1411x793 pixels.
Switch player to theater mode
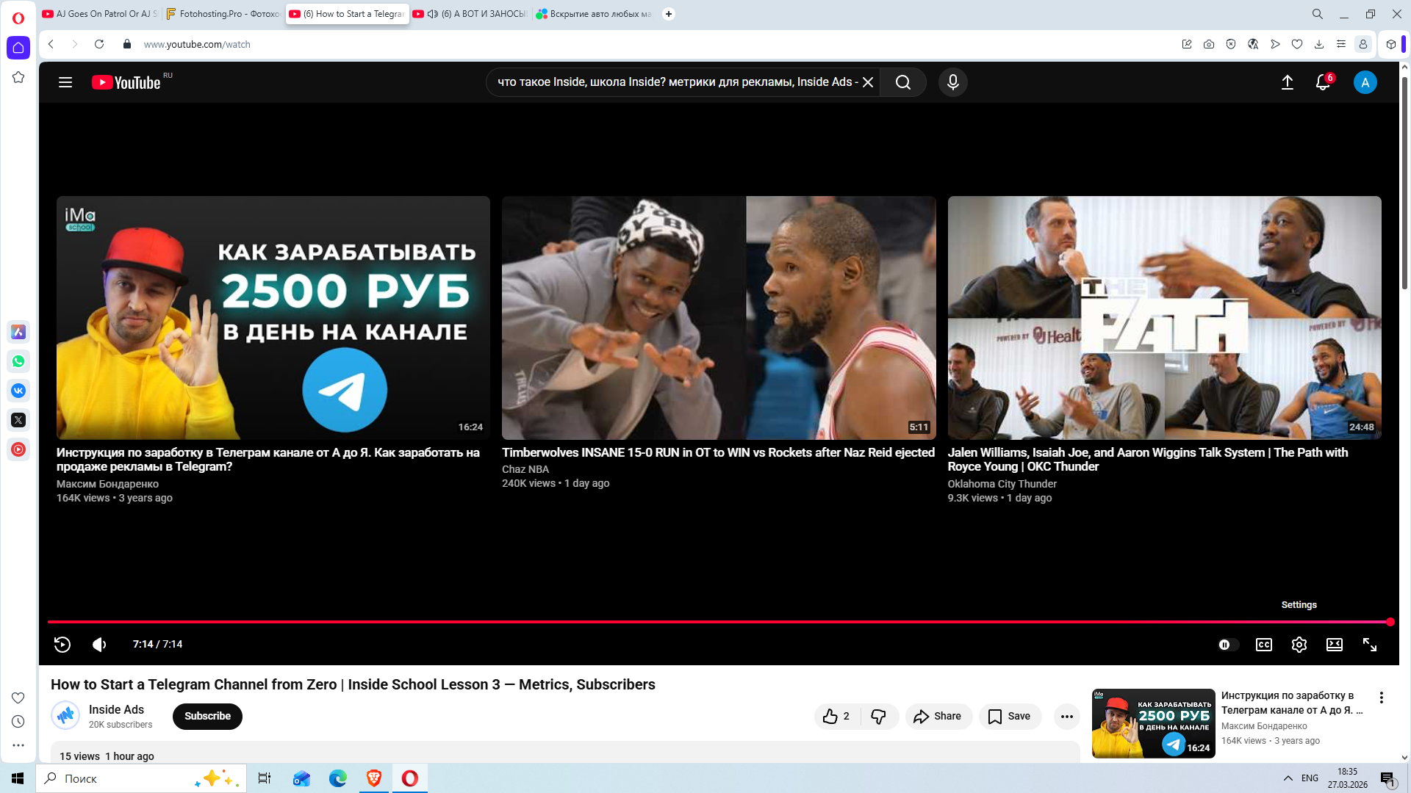[1334, 645]
